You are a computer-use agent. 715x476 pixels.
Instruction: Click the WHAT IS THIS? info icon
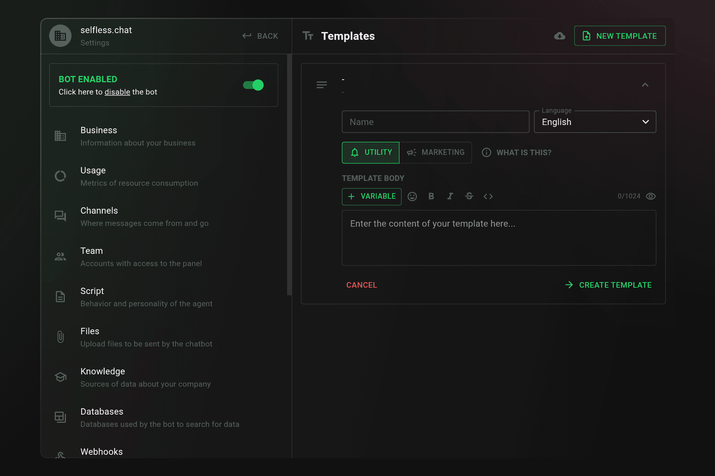(x=486, y=153)
